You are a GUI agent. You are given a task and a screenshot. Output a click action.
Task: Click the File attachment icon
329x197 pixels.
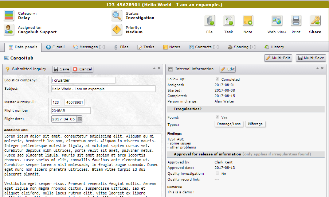209,21
